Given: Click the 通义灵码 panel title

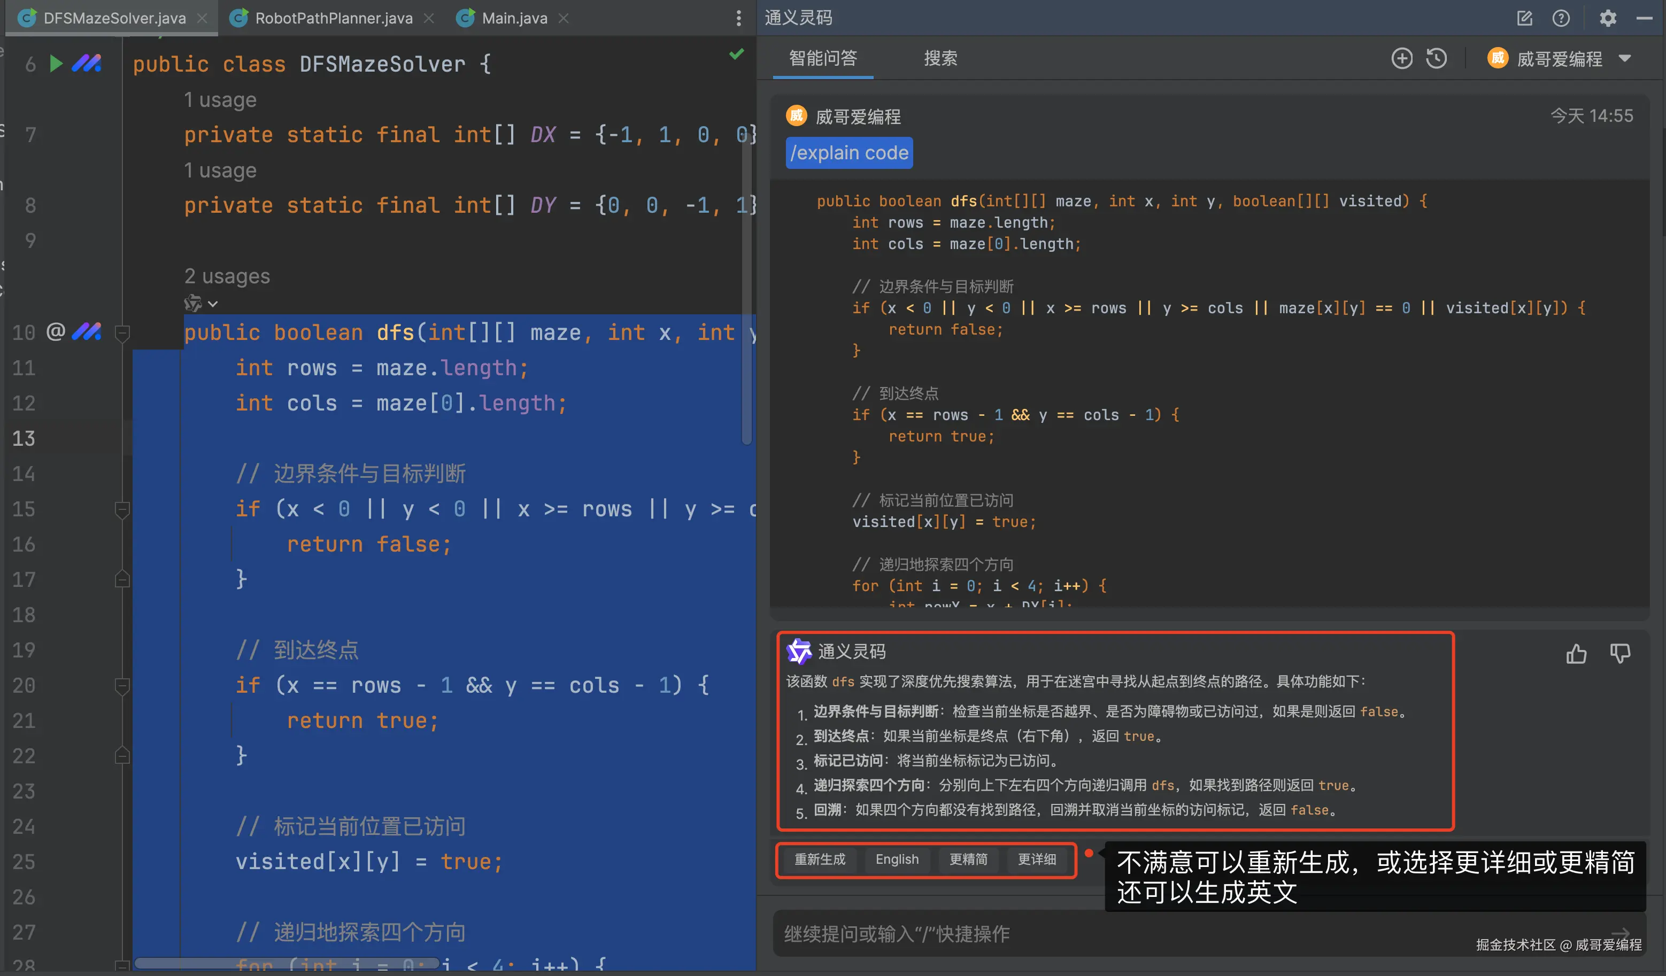Looking at the screenshot, I should tap(799, 18).
